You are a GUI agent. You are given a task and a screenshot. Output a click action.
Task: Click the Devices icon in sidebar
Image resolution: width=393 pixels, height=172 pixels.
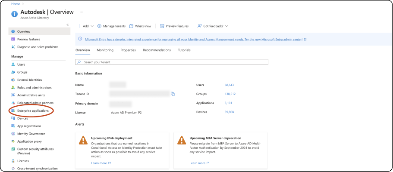13,118
